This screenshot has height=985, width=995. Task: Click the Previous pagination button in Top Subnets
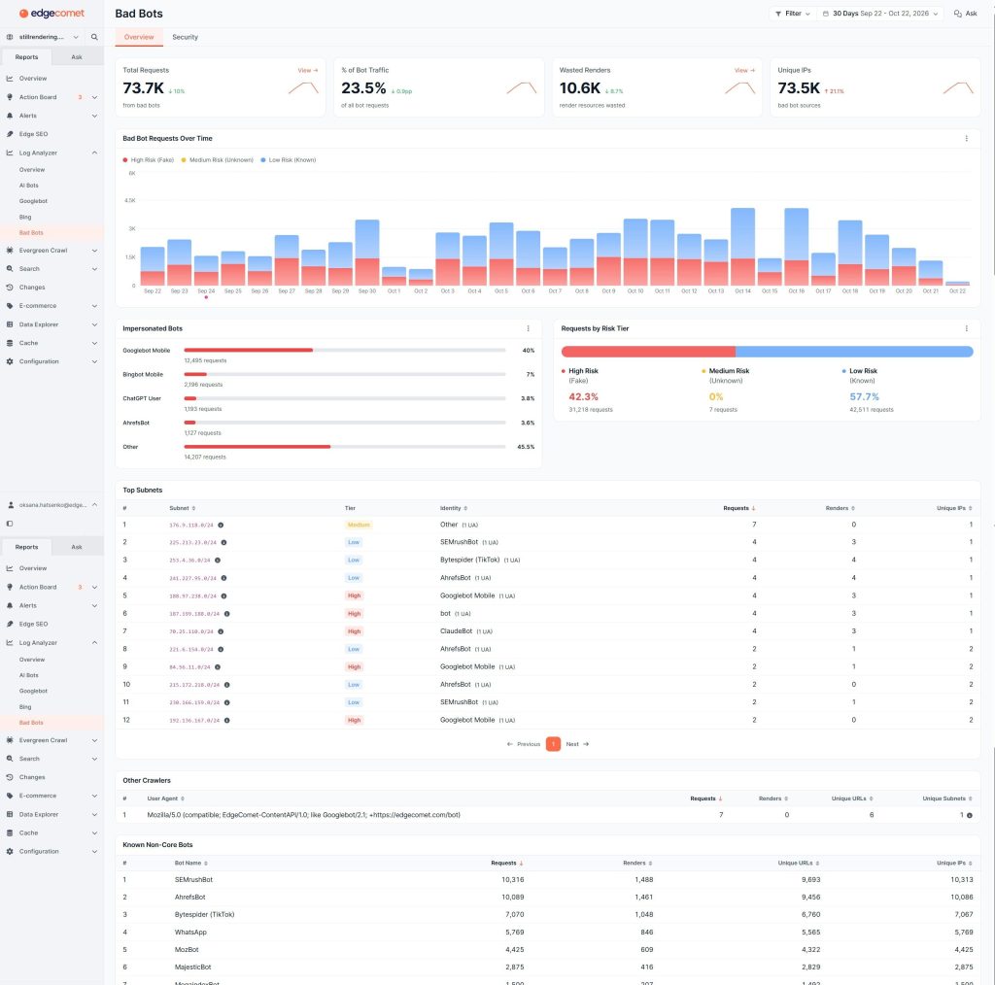(524, 745)
